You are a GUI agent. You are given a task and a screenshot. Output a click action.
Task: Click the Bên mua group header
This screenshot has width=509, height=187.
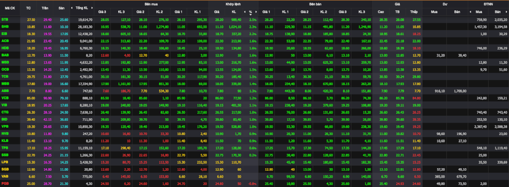[x=151, y=3]
